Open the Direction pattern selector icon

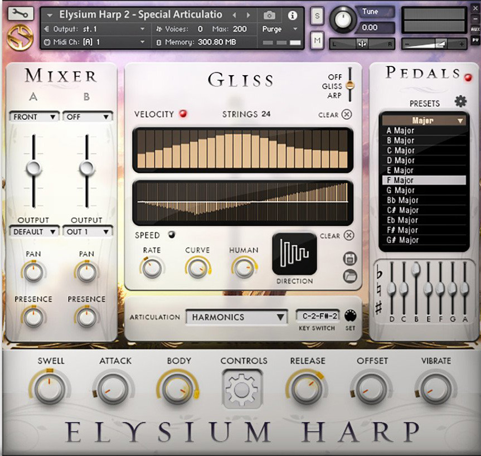(x=294, y=255)
